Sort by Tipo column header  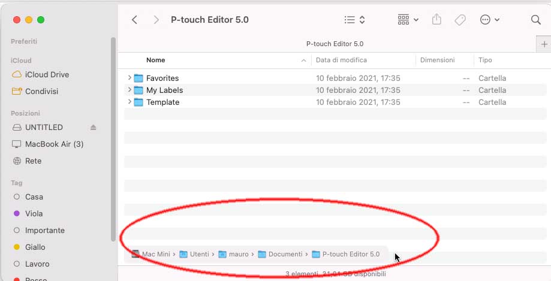[485, 60]
